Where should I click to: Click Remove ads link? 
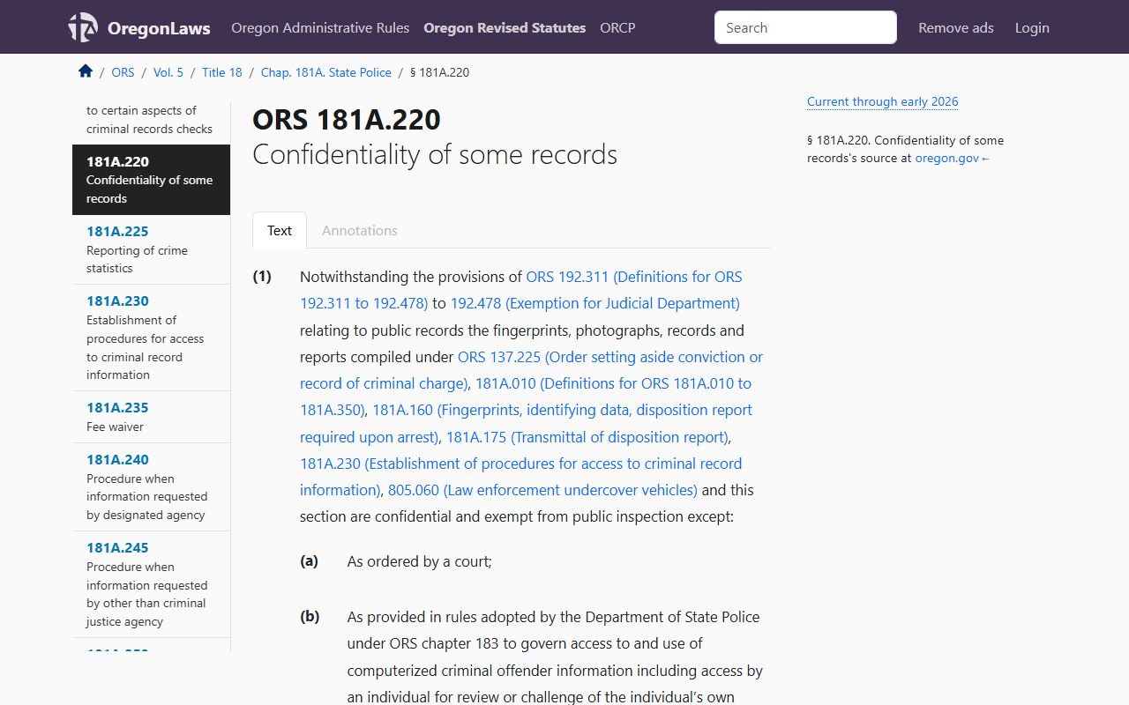click(956, 27)
